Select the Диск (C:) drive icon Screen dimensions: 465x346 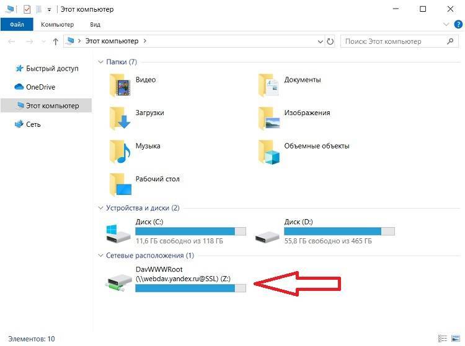pos(118,233)
